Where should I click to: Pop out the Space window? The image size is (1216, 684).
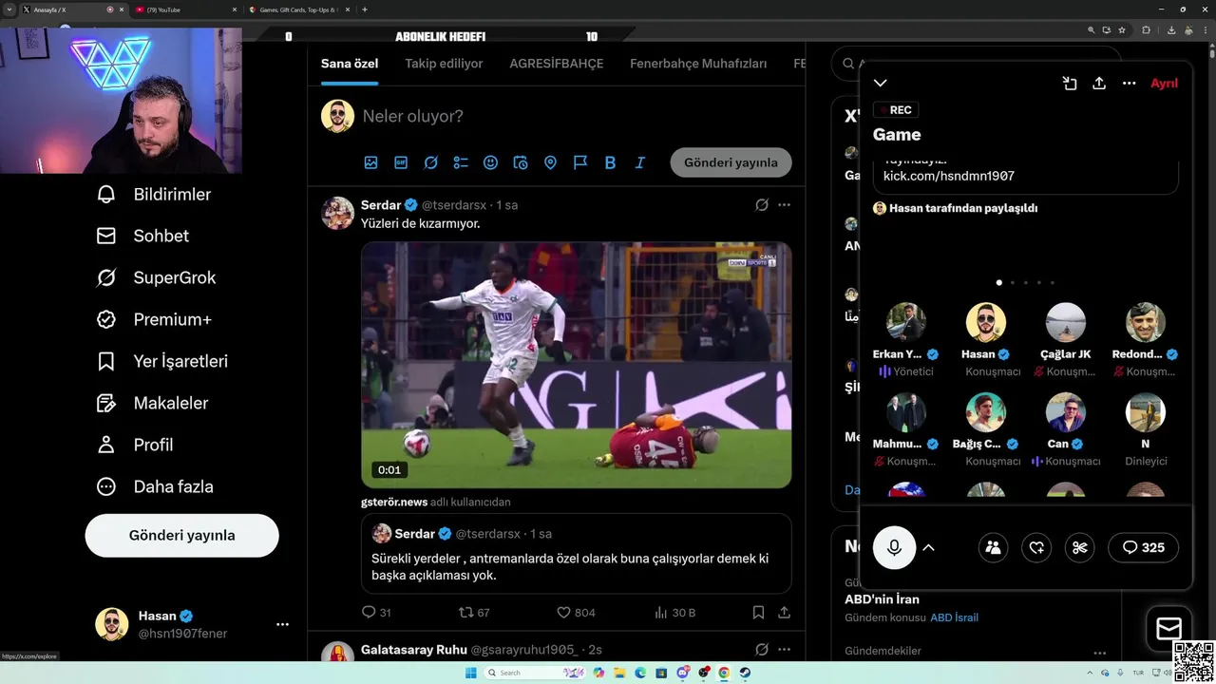click(1070, 84)
